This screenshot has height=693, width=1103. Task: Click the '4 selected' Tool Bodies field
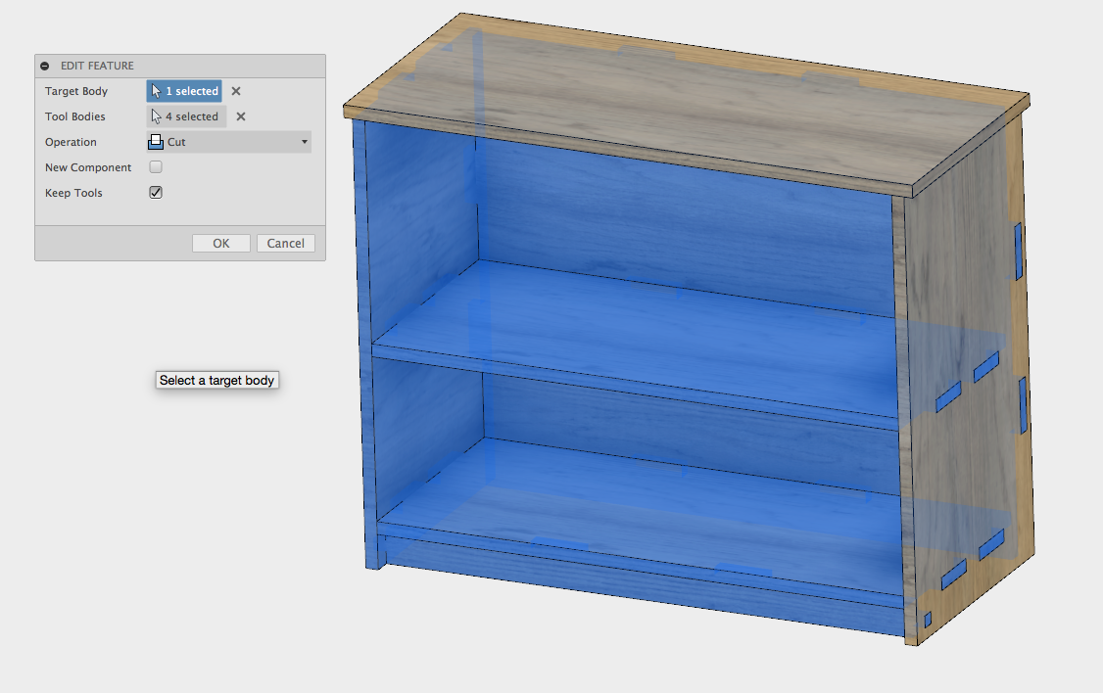(x=185, y=115)
